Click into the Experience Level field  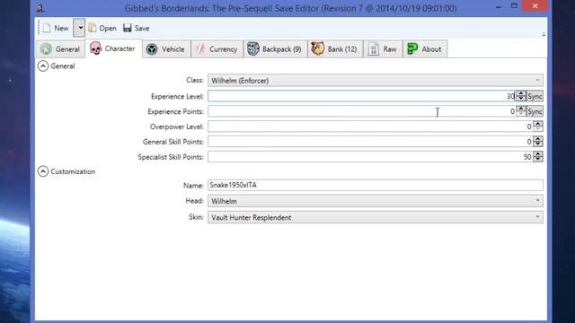(361, 96)
